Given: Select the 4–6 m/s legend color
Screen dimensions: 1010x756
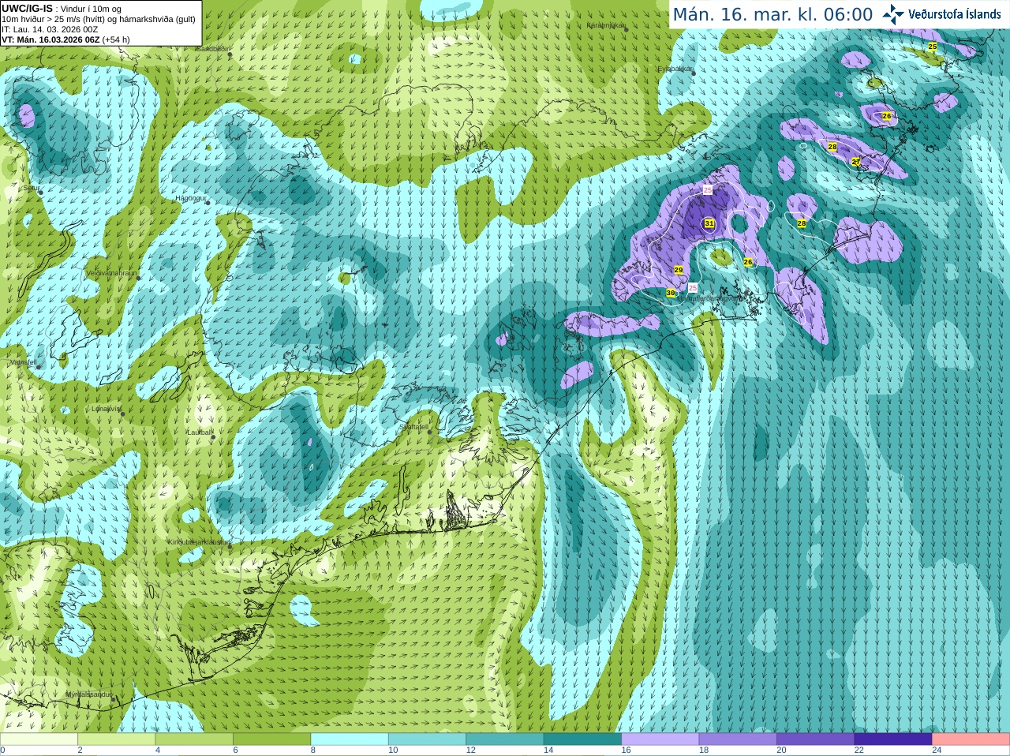Looking at the screenshot, I should coord(194,739).
